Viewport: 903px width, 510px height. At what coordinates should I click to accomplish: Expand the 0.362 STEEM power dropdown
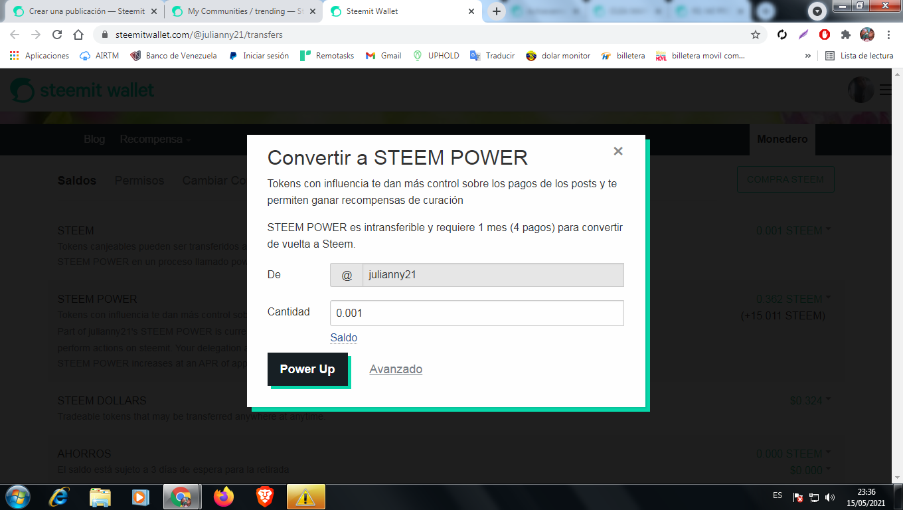click(793, 299)
